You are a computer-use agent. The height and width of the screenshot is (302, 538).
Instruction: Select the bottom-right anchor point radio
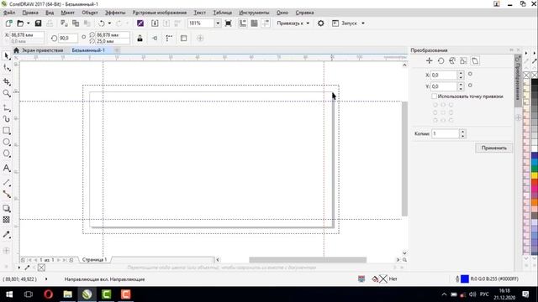(x=451, y=120)
